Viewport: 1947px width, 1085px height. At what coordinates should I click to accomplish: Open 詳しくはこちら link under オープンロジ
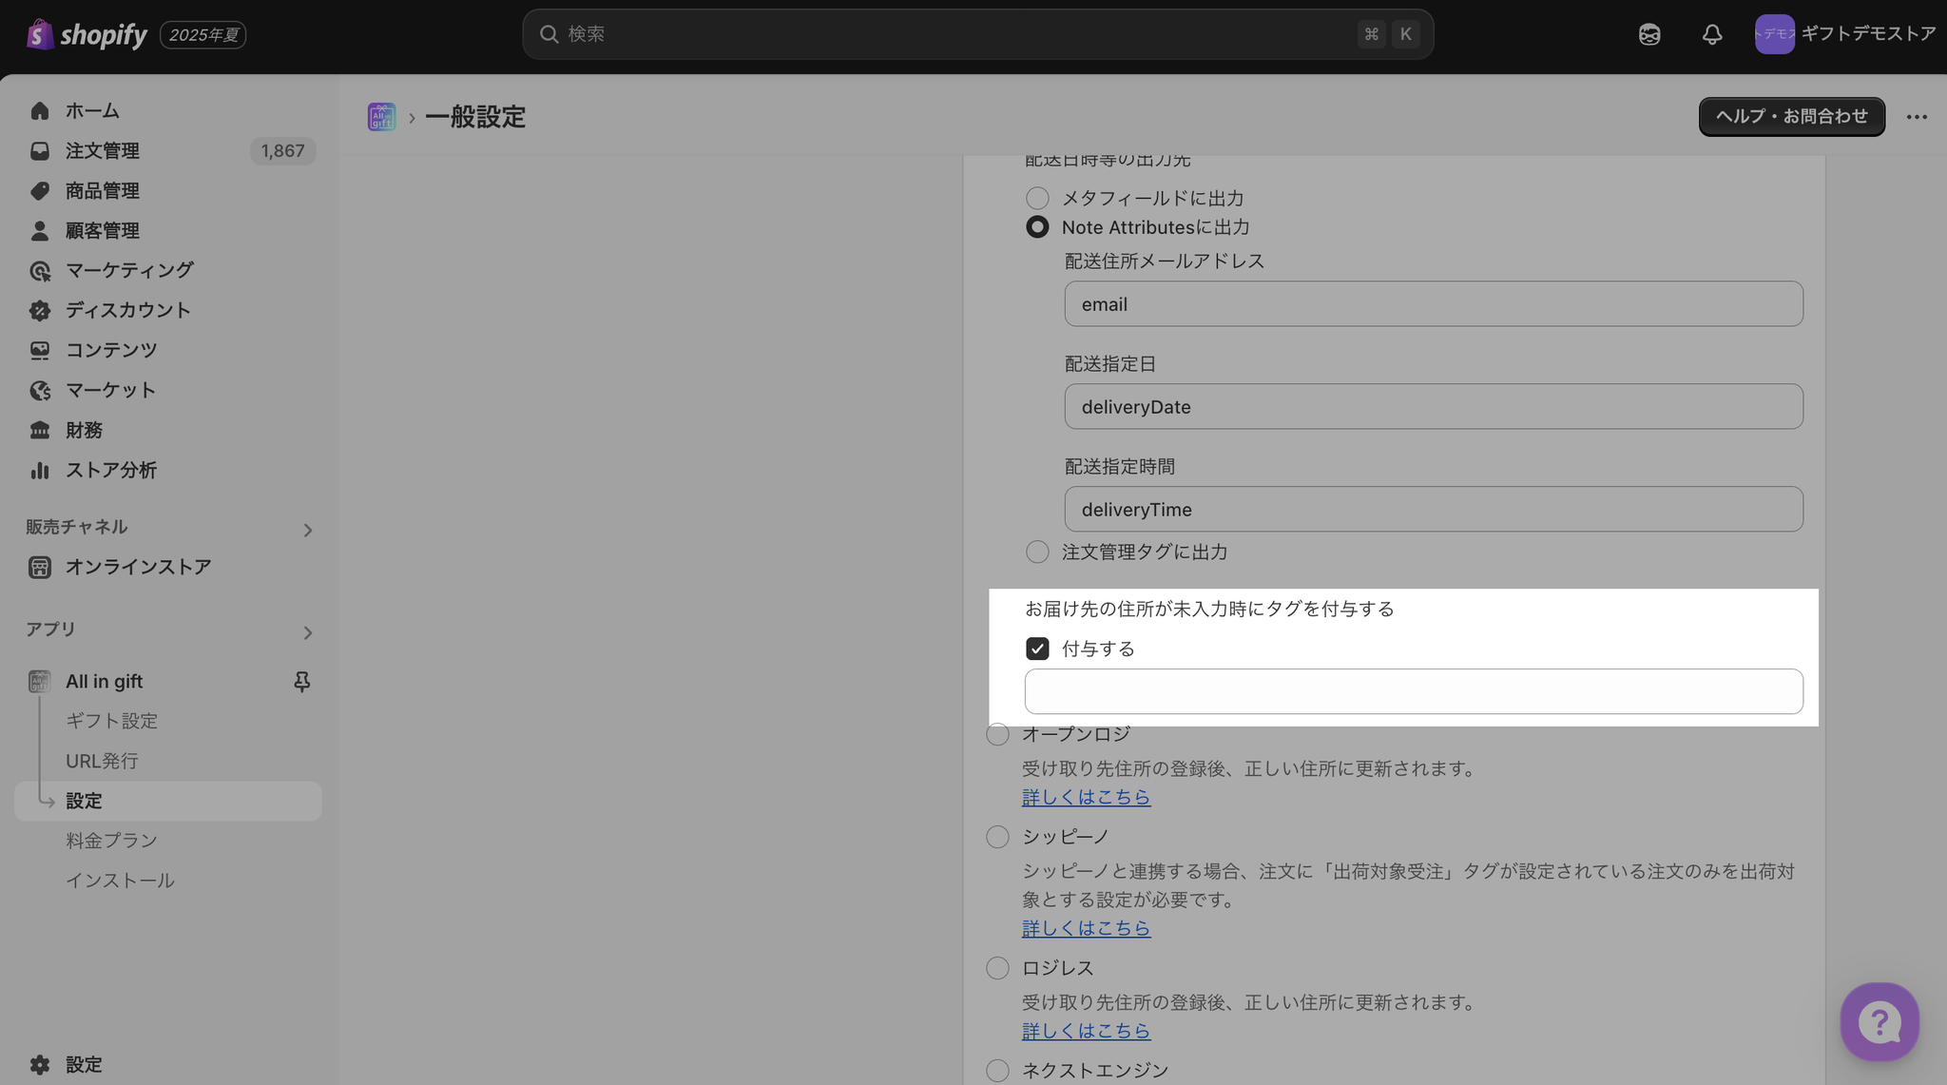[x=1086, y=797]
